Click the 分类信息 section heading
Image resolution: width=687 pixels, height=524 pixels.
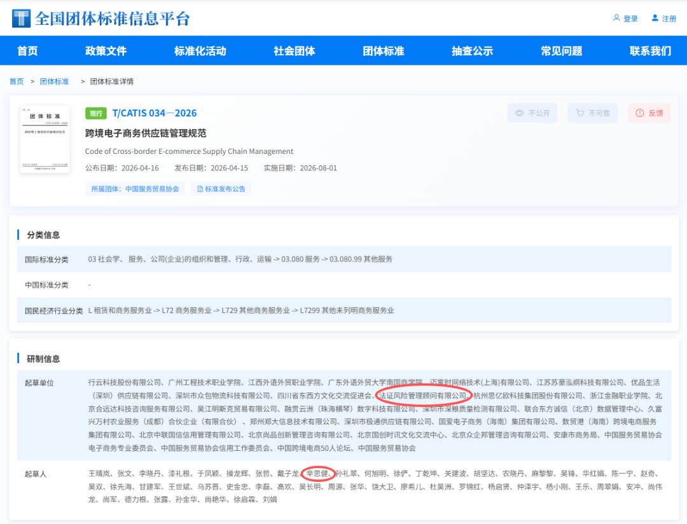pos(43,235)
